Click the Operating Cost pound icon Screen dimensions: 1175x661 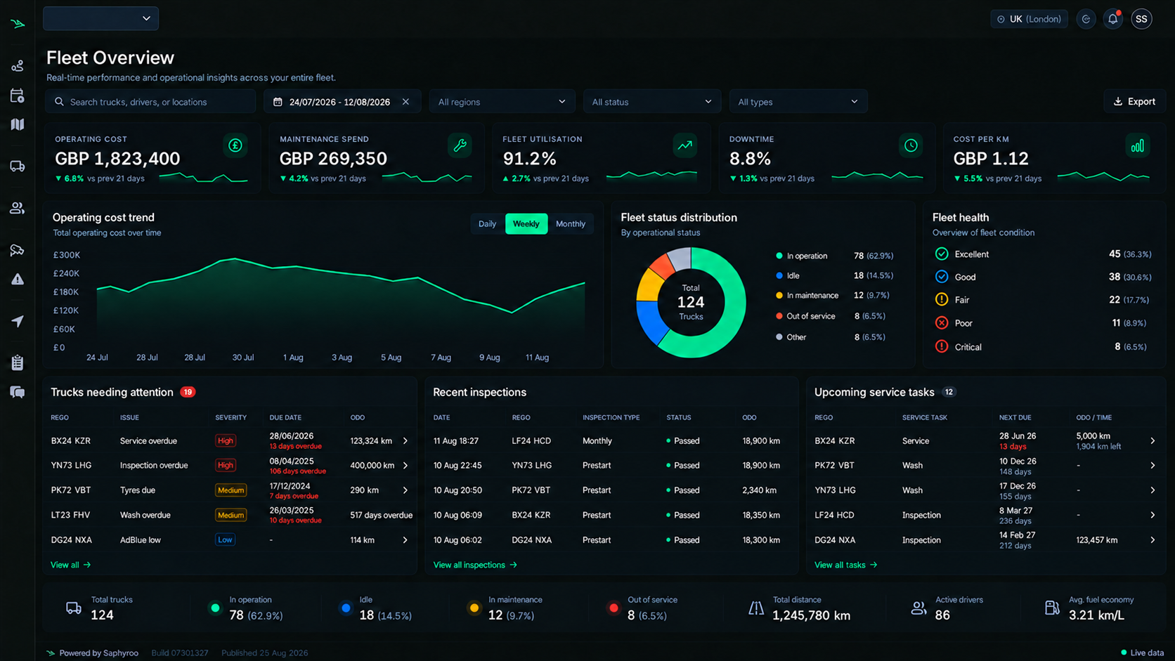pos(235,145)
